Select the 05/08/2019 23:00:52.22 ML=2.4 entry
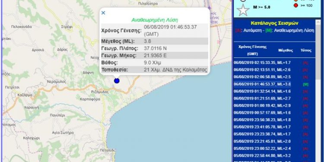This screenshot has width=324, height=162. 262,149
